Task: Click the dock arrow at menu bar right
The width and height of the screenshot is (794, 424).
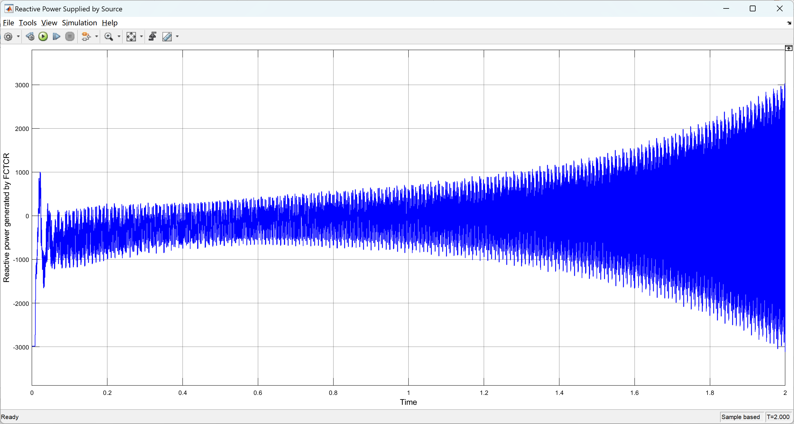Action: pos(789,23)
